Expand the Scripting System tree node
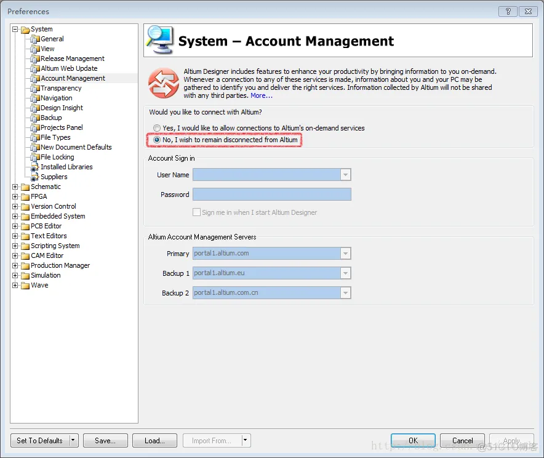This screenshot has width=544, height=458. point(15,246)
